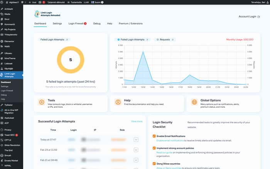Click help tooltip beside donut Failed Login Attempts

coord(67,40)
